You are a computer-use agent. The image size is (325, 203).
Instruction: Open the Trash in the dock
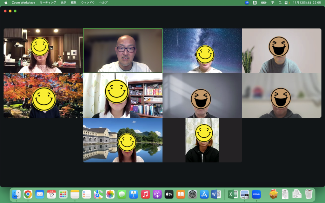pyautogui.click(x=308, y=194)
